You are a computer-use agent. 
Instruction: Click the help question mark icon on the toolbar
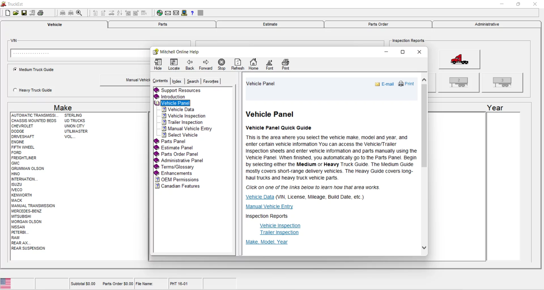(192, 13)
